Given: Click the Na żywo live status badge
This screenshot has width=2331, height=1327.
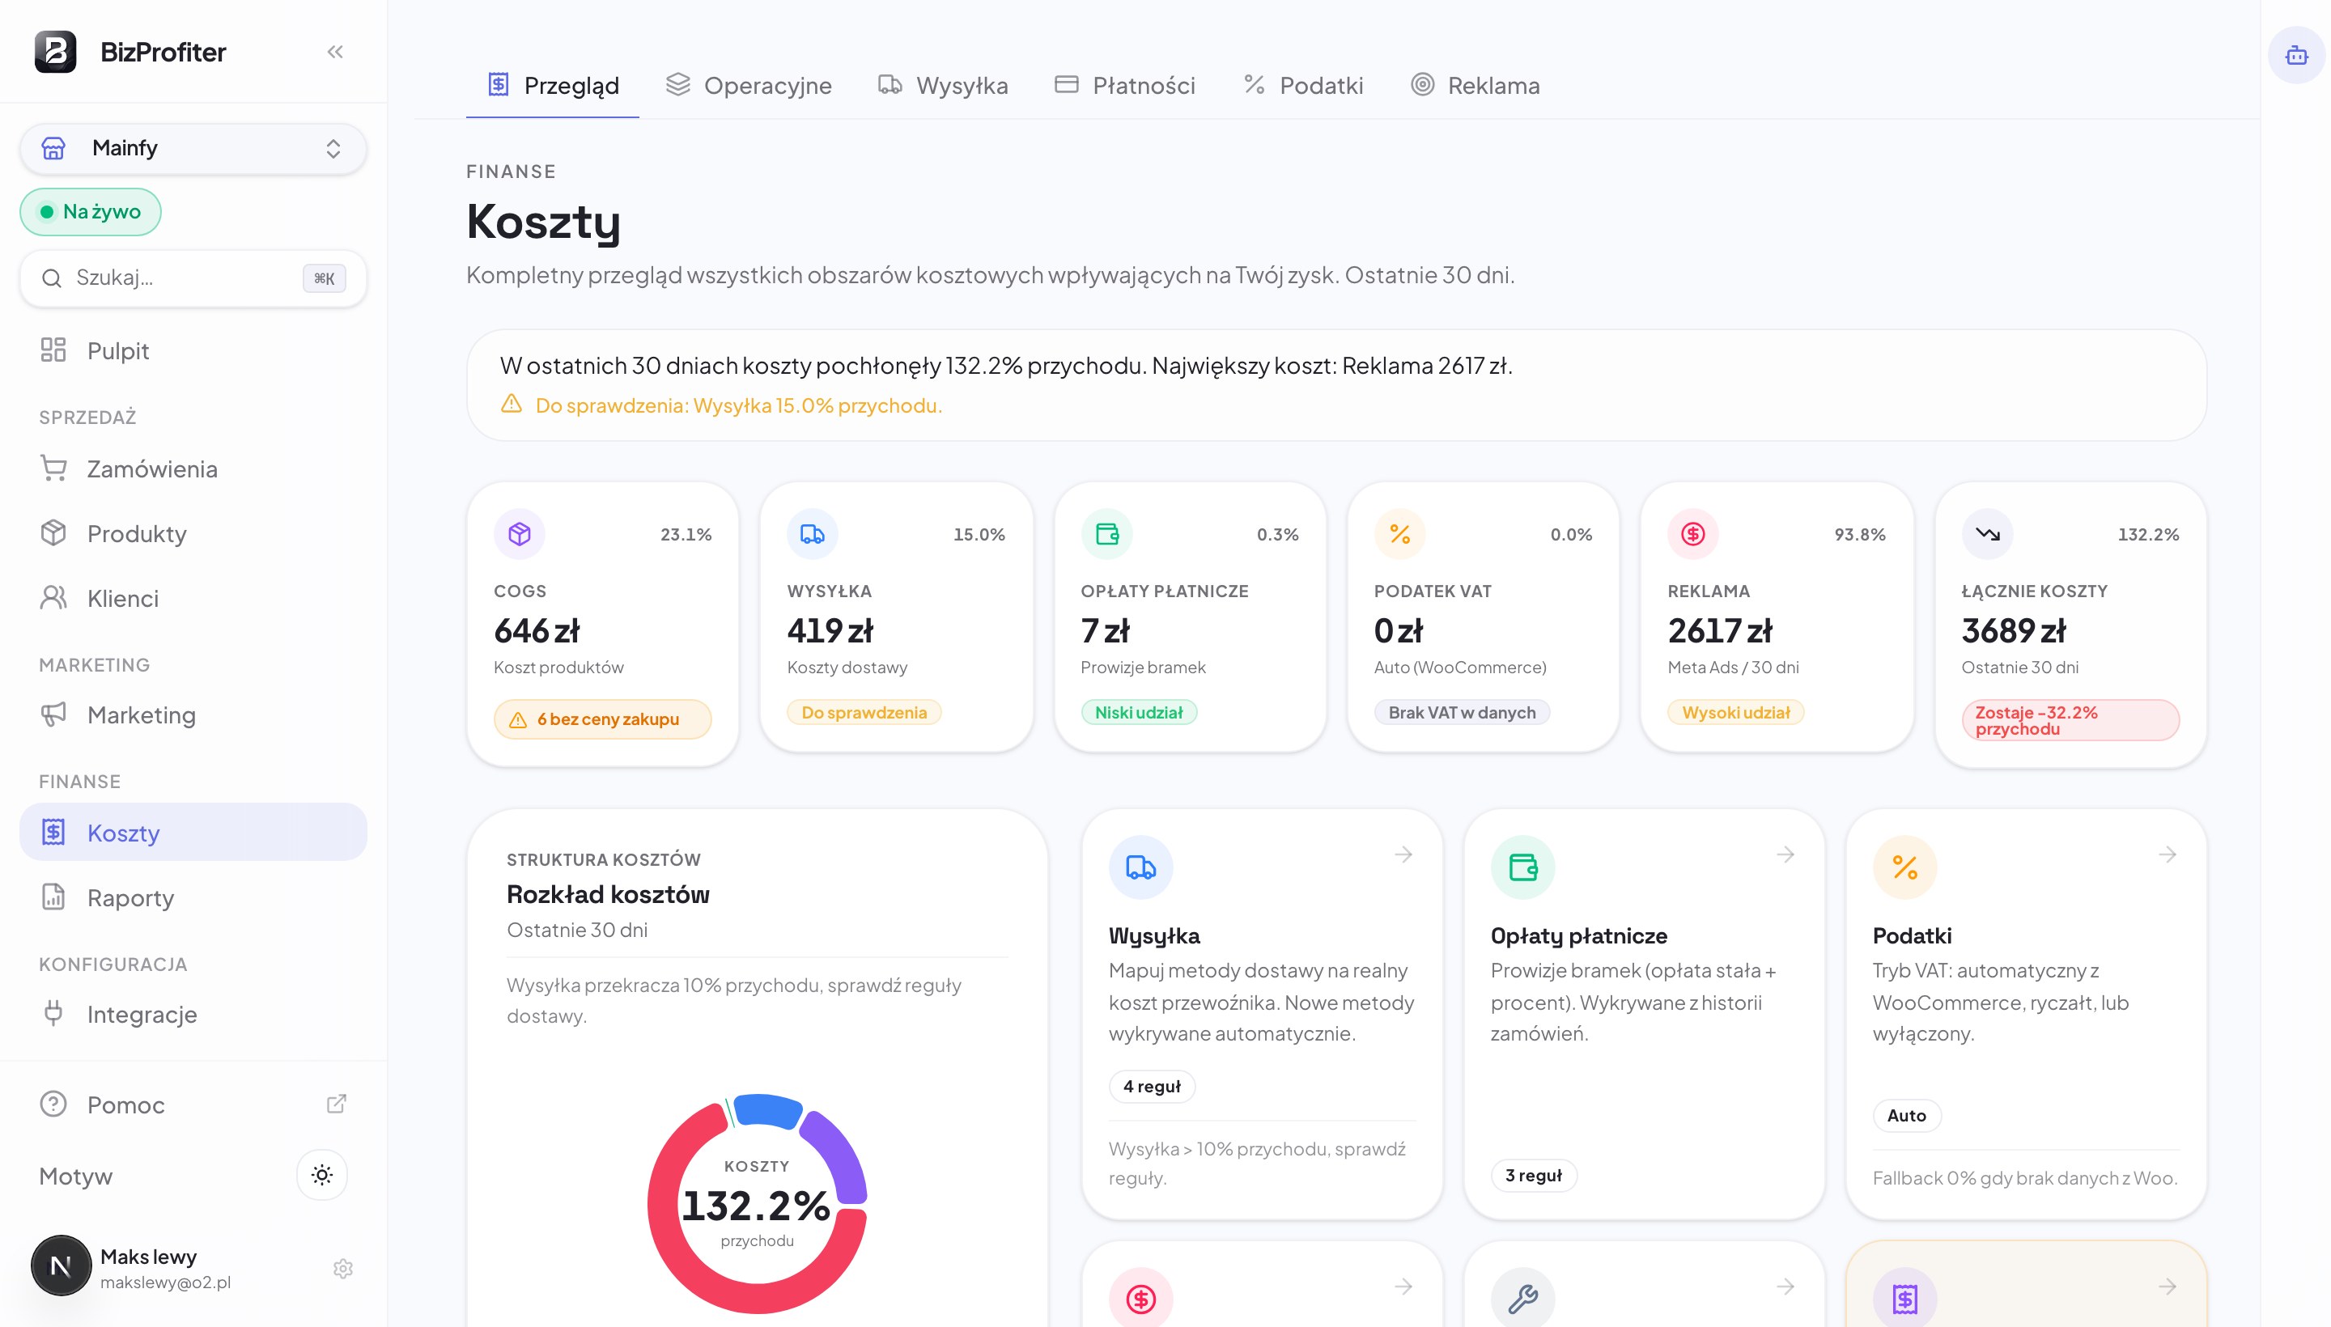Looking at the screenshot, I should click(x=91, y=211).
